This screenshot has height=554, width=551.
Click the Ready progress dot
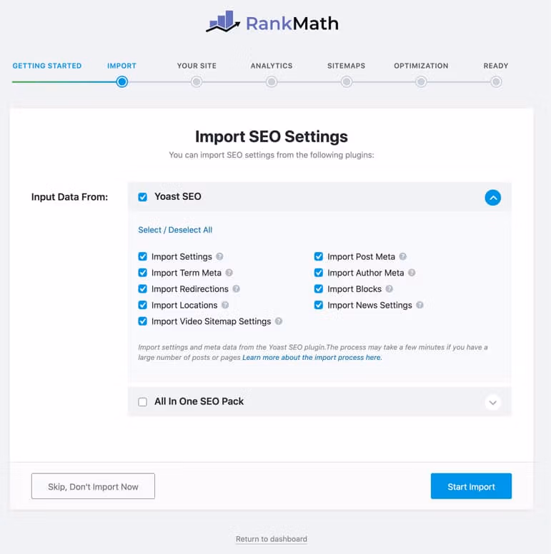pos(496,82)
